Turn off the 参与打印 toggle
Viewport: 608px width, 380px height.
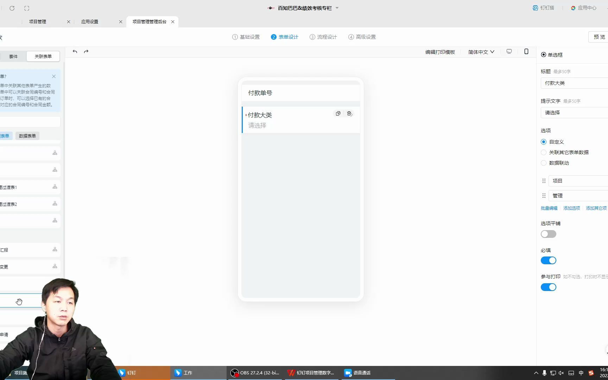click(x=548, y=287)
